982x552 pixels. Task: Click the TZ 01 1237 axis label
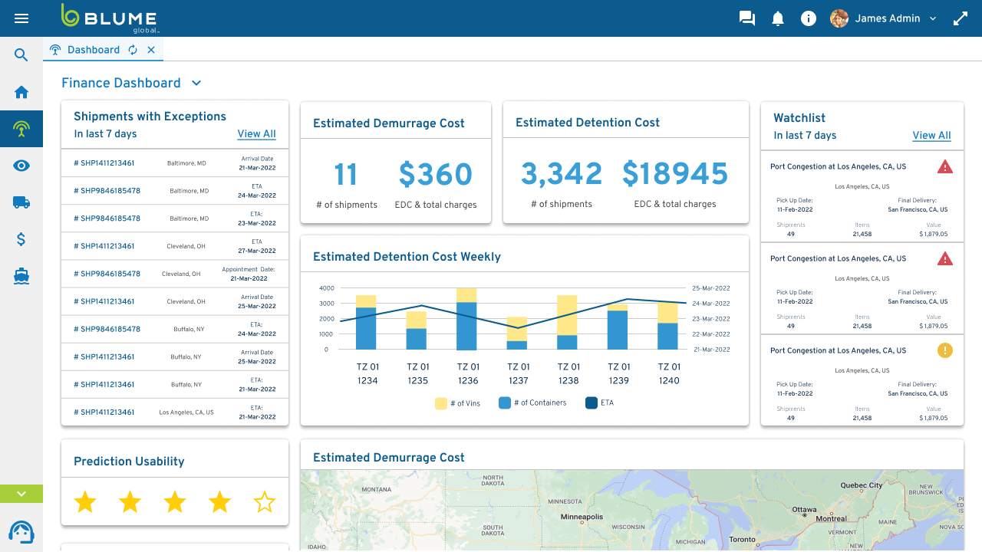pos(519,373)
